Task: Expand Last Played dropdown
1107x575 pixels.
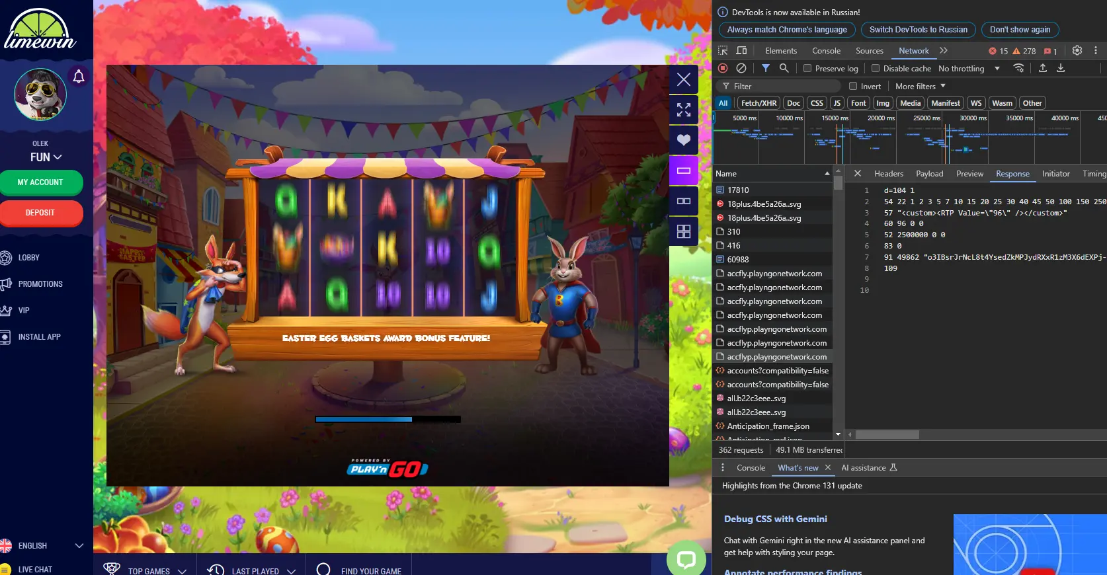Action: click(x=251, y=570)
